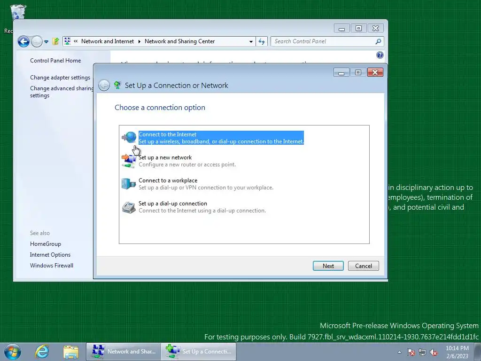Switch to Network and Sharing taskbar button
Screen dimensions: 481x361
124,352
